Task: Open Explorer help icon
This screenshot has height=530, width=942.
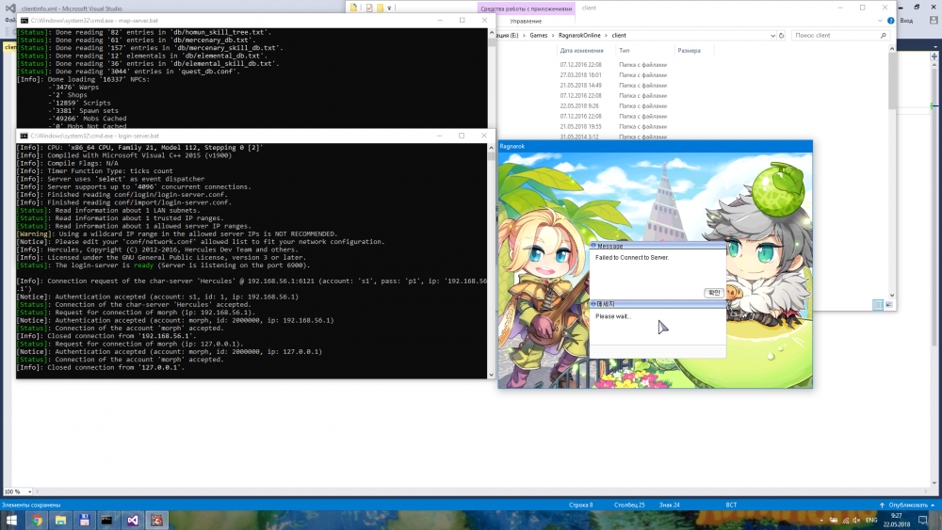Action: [x=891, y=21]
